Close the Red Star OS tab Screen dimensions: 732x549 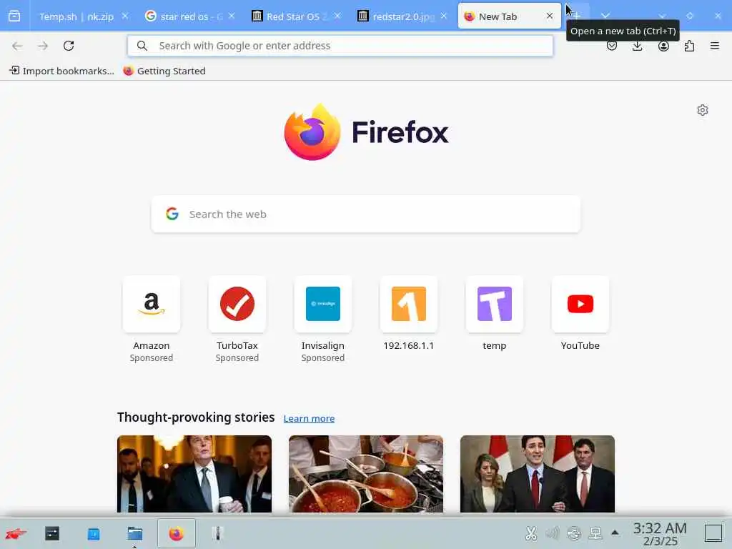[337, 16]
